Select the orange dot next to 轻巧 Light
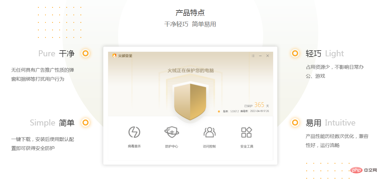This screenshot has height=180, width=380. pos(295,54)
